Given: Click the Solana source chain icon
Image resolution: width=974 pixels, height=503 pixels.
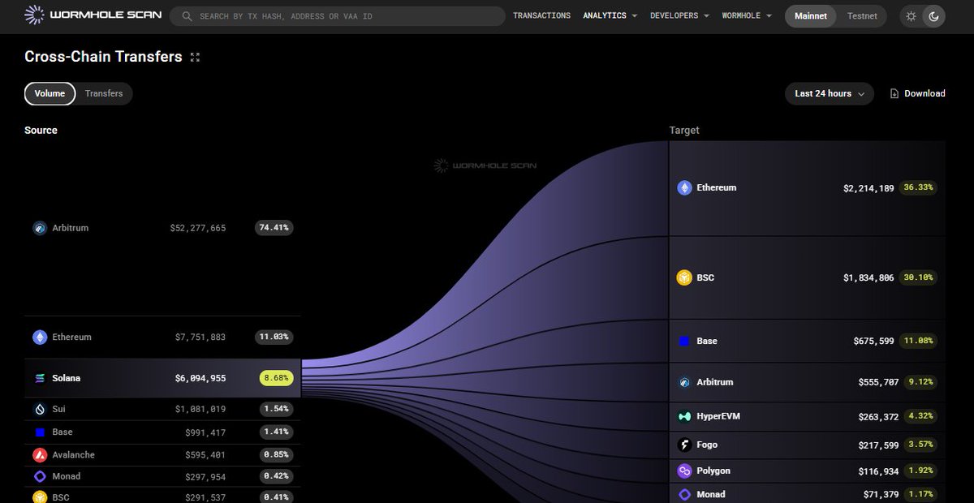Looking at the screenshot, I should tap(40, 378).
